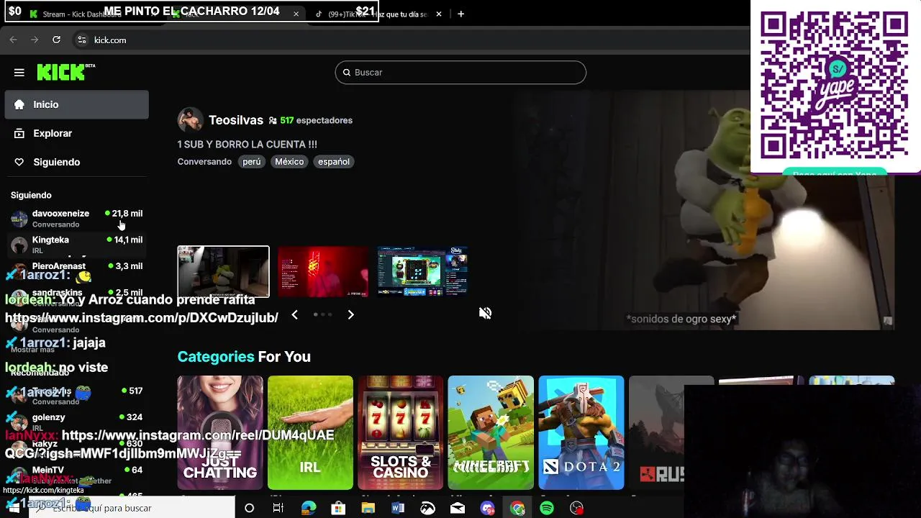Image resolution: width=921 pixels, height=518 pixels.
Task: Open the Slots & Casino category card
Action: point(400,432)
